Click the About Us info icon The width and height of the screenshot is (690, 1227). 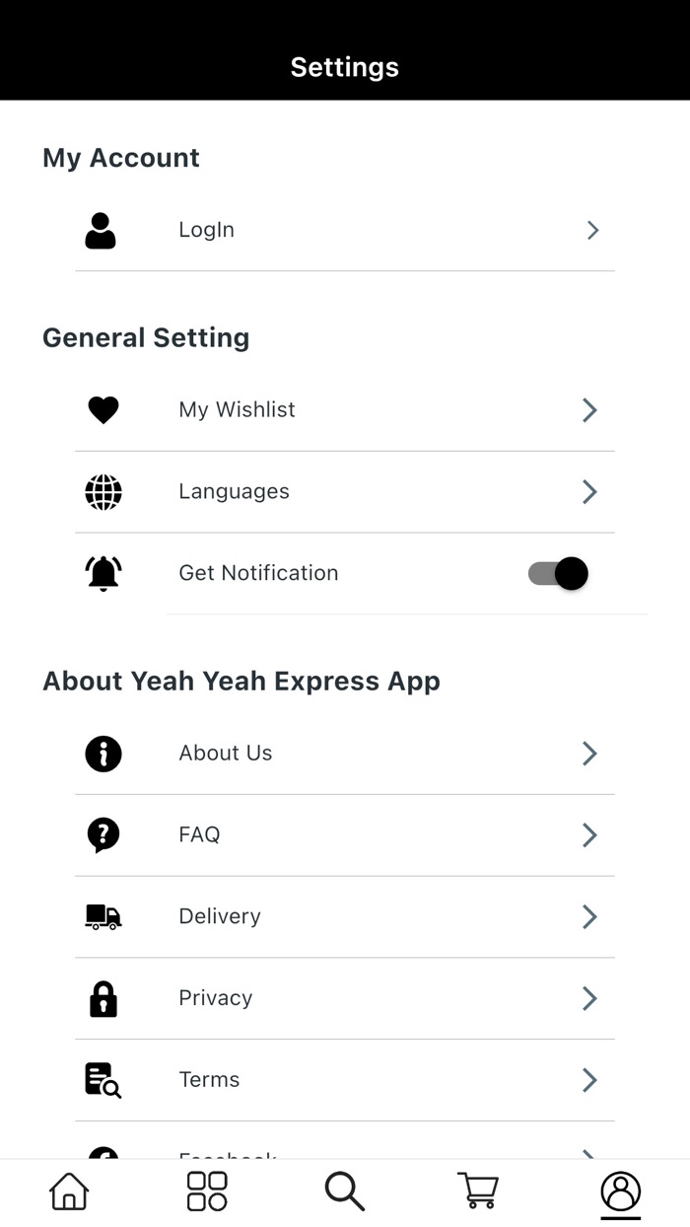[103, 753]
